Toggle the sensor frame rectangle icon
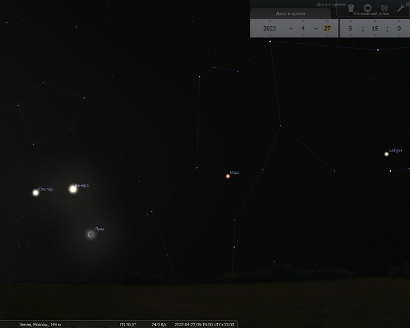410x328 pixels. tap(367, 8)
